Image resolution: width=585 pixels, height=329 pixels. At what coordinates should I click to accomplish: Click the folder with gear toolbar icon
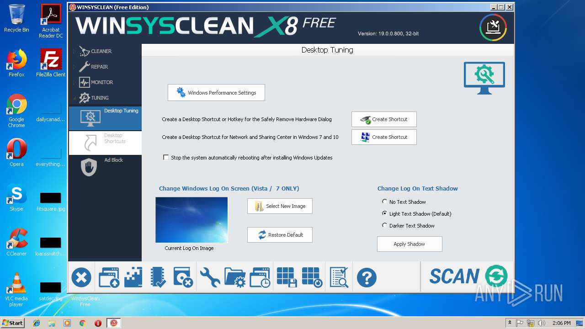(x=235, y=277)
